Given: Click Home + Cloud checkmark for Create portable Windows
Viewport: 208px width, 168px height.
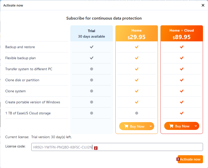Looking at the screenshot, I should [182, 102].
